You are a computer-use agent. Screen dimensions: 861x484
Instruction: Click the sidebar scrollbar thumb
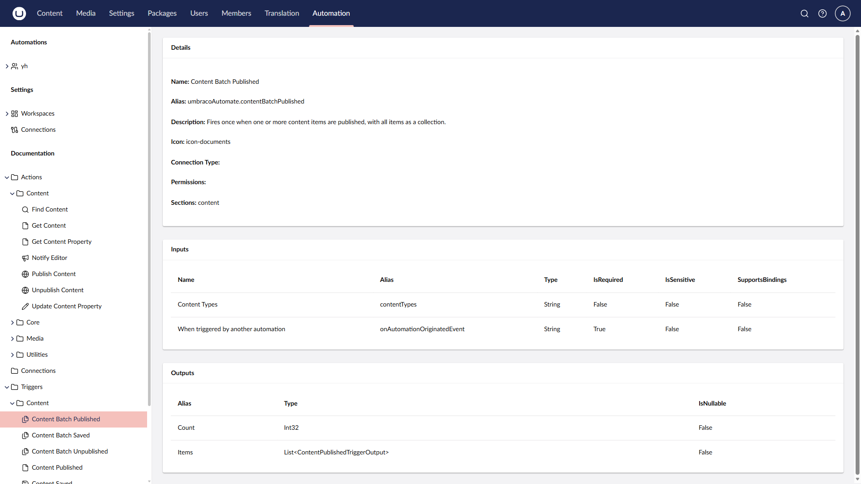click(149, 219)
